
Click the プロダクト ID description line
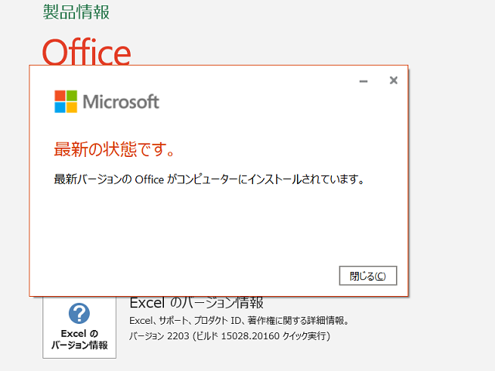point(239,321)
